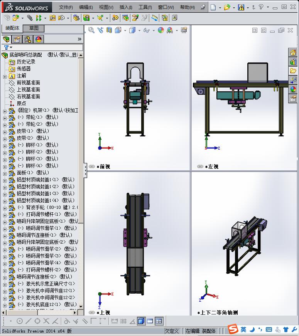299x336 pixels.
Task: Click the Sogou input method S icon
Action: pyautogui.click(x=233, y=329)
